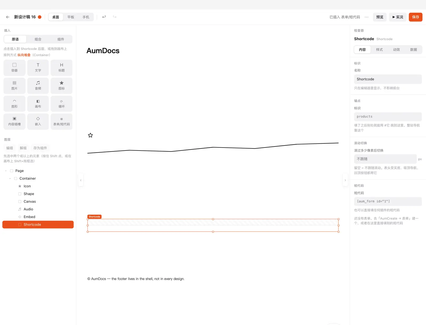Click 存为组件 save as component
The image size is (426, 325).
[40, 148]
